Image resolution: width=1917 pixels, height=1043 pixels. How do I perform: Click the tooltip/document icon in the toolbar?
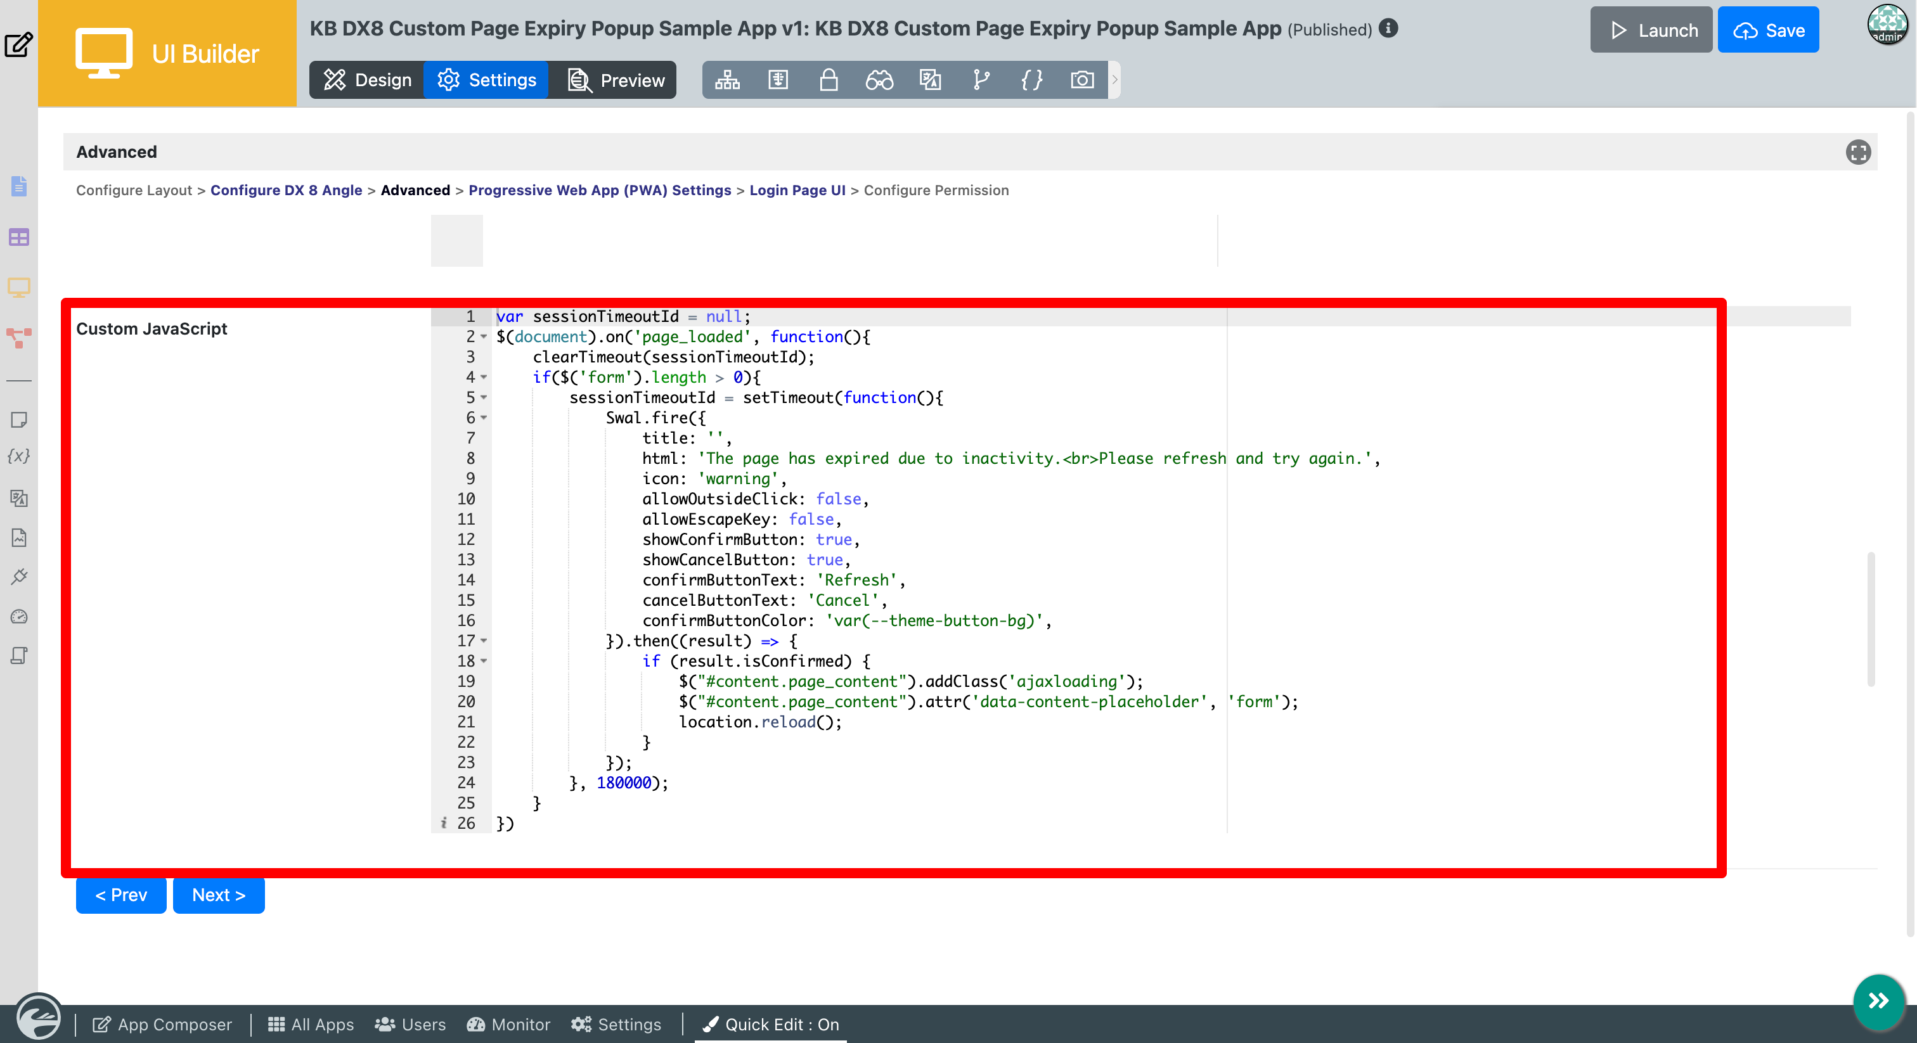(778, 80)
